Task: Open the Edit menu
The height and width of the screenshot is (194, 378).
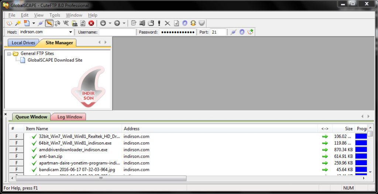Action: (x=25, y=15)
